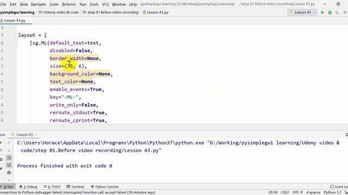Click in the border_width=None code line
This screenshot has height=195, width=348.
point(75,58)
